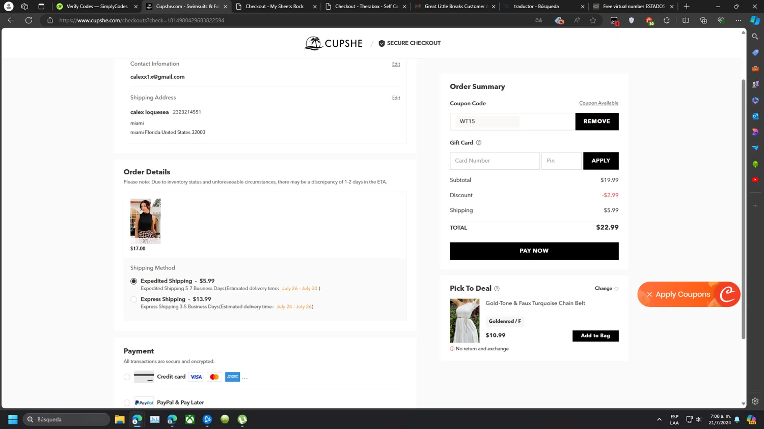
Task: Refresh the page
Action: [29, 20]
